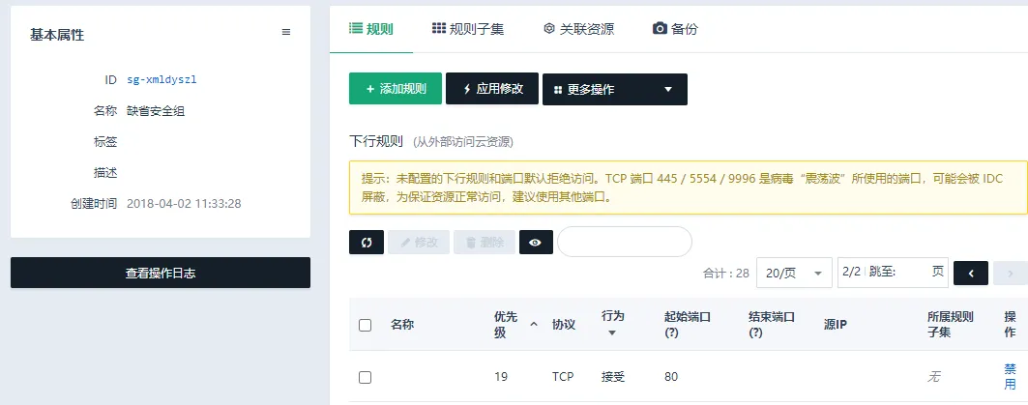Click the rule search input field

(624, 243)
